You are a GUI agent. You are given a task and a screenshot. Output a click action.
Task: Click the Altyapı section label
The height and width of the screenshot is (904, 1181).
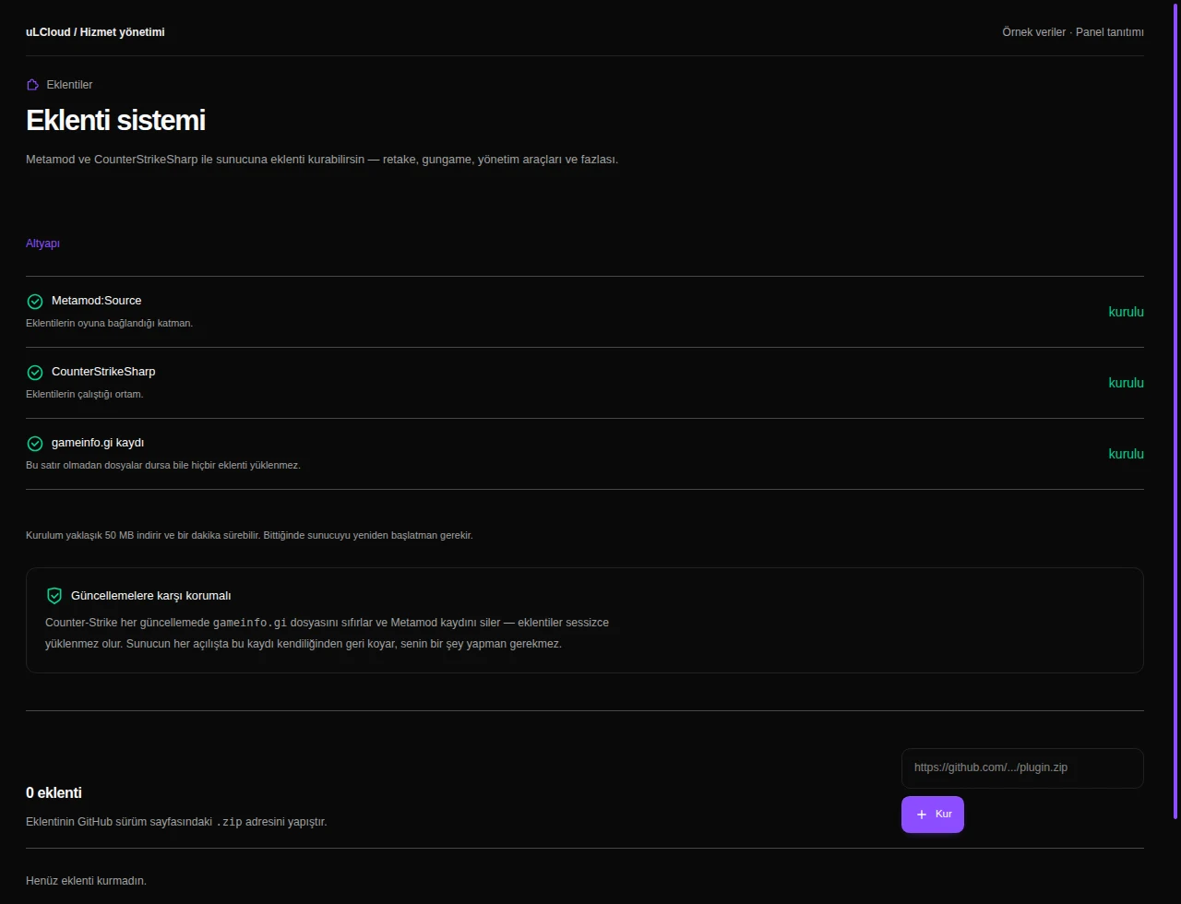[x=42, y=244]
